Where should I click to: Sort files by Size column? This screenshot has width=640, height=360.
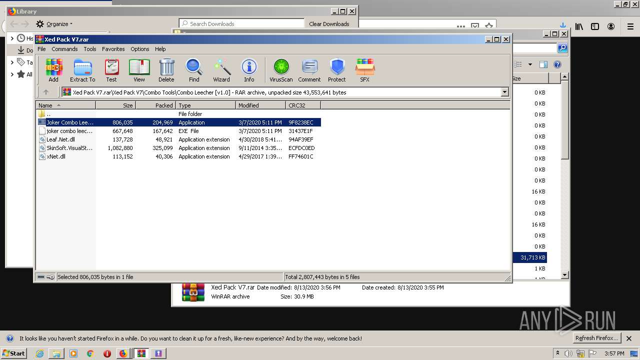115,105
